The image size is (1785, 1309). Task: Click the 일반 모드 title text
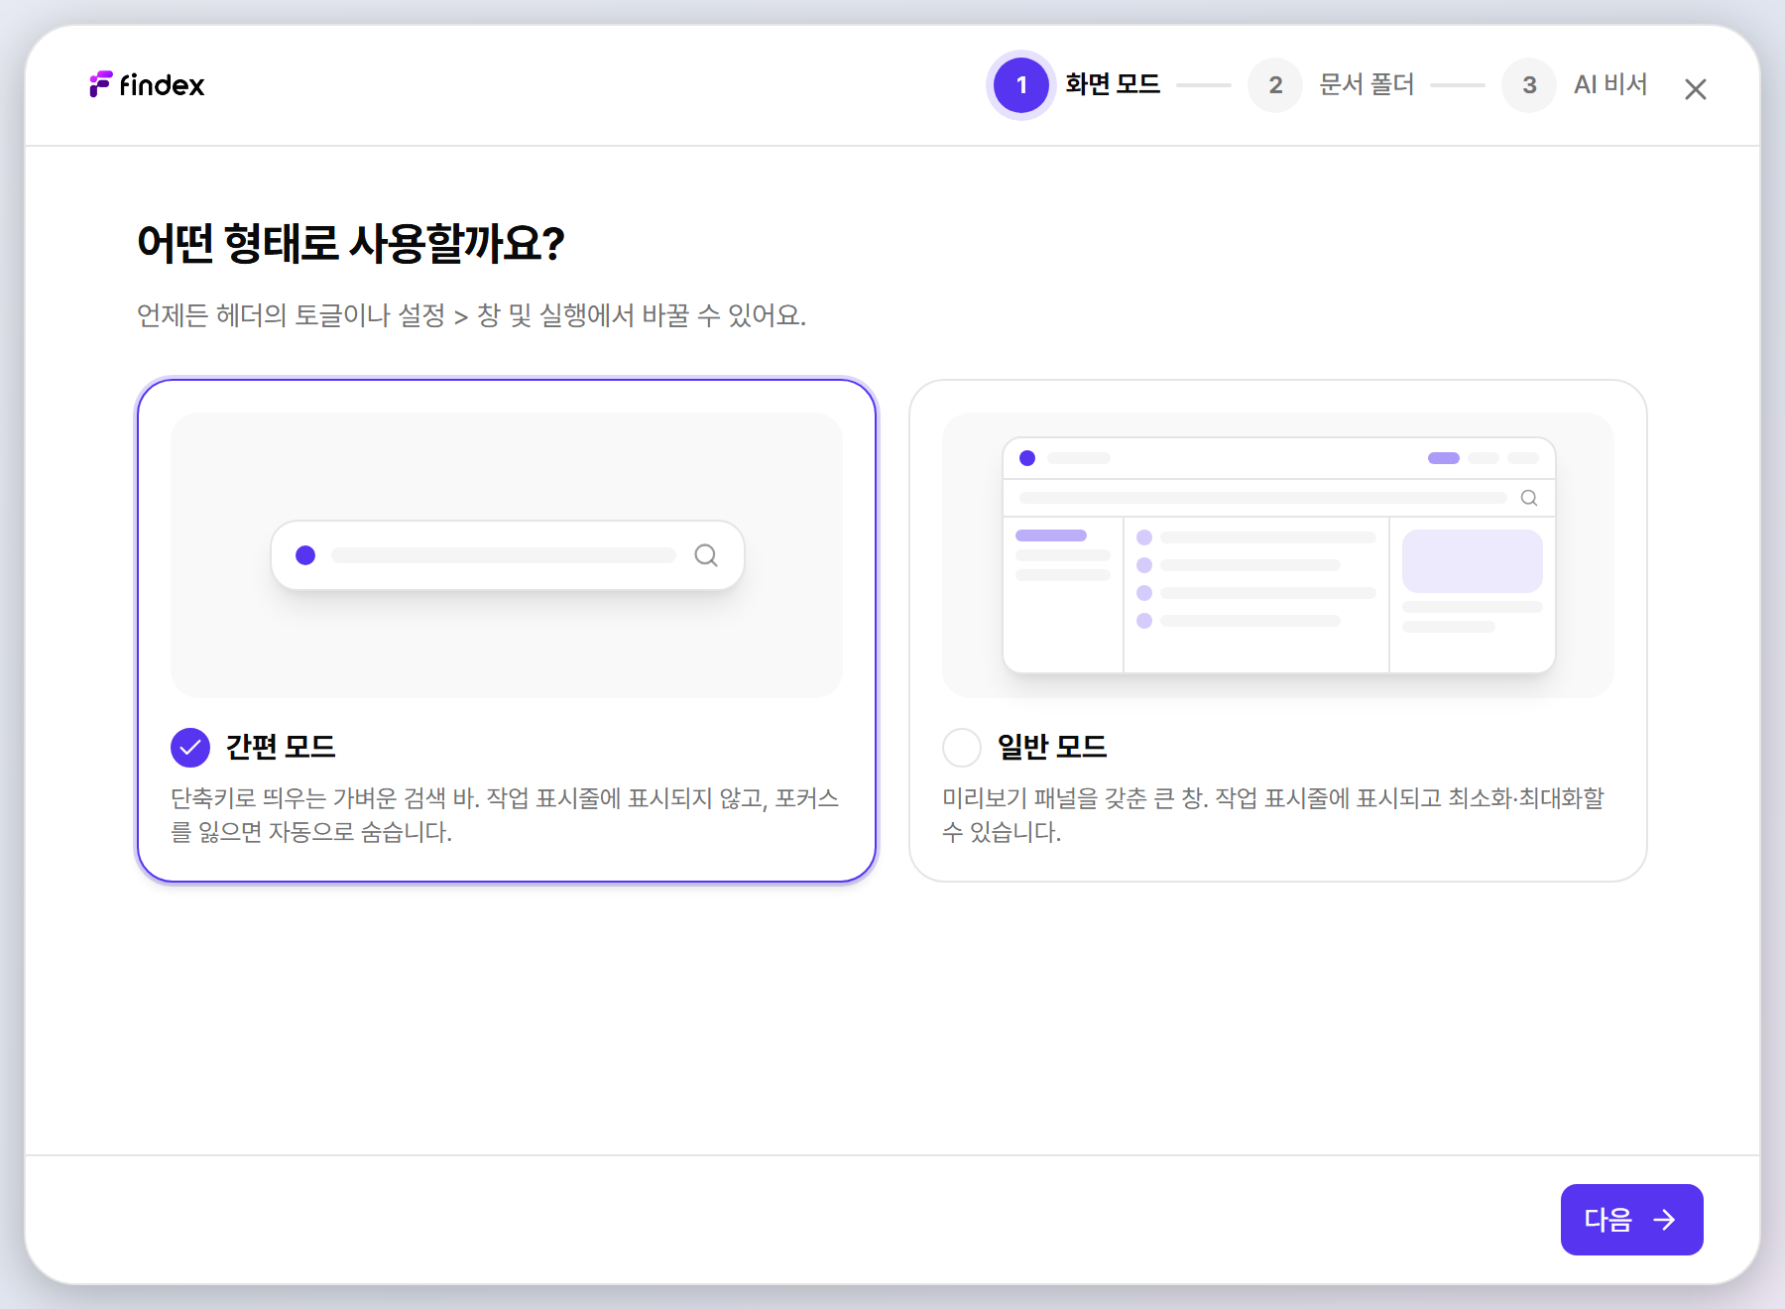1052,747
